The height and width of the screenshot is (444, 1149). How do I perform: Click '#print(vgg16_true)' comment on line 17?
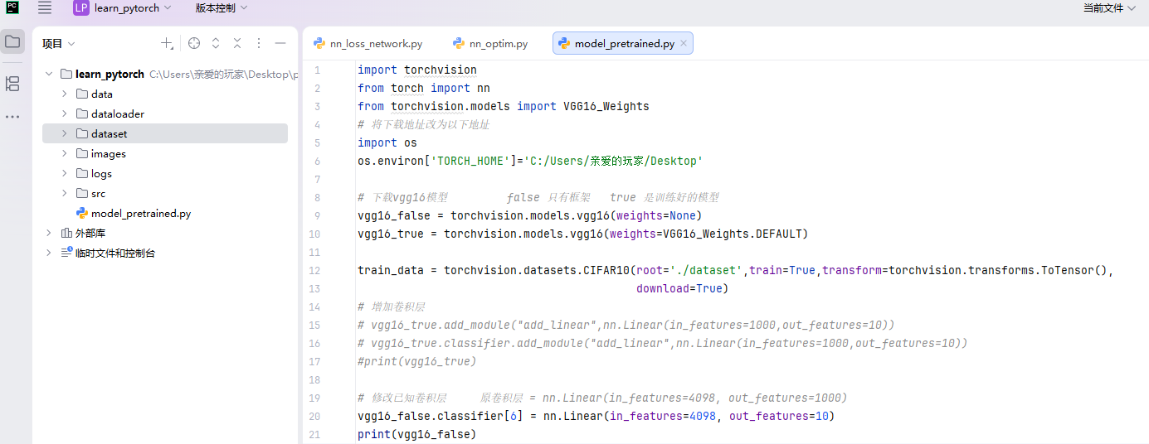tap(417, 361)
